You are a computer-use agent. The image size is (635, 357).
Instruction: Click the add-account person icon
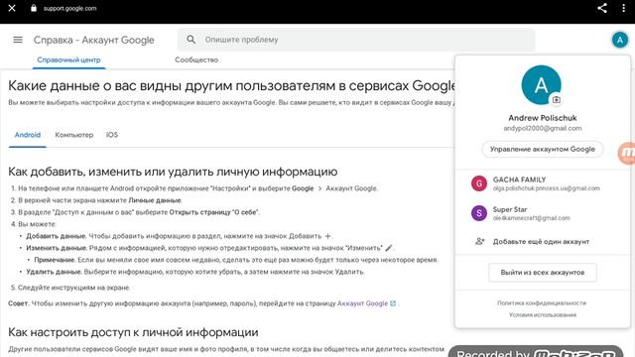click(480, 241)
